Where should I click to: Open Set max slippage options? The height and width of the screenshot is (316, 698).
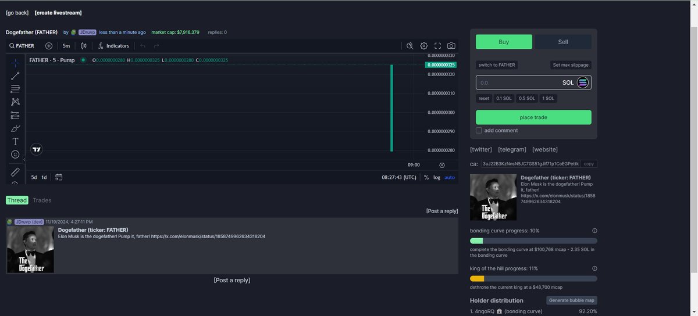[571, 65]
